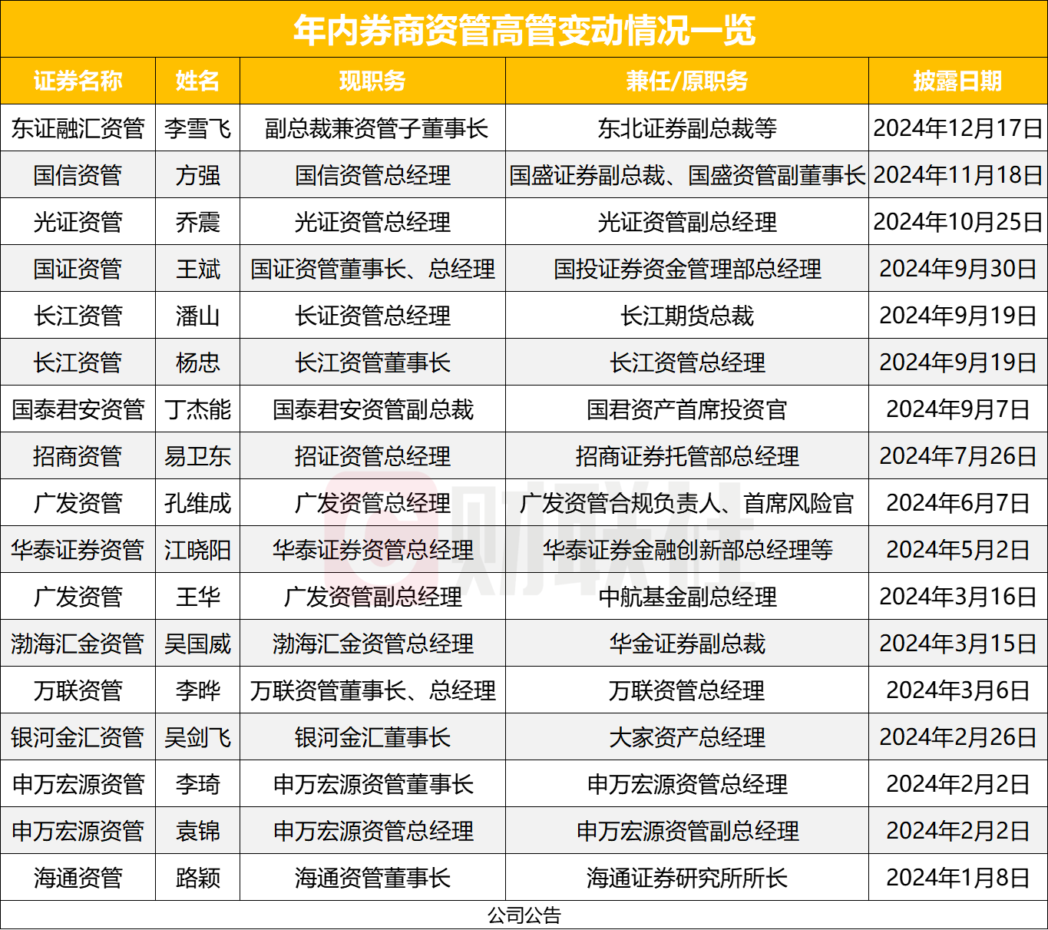This screenshot has width=1048, height=930.
Task: Click the 公司公告 footer text
Action: [524, 915]
